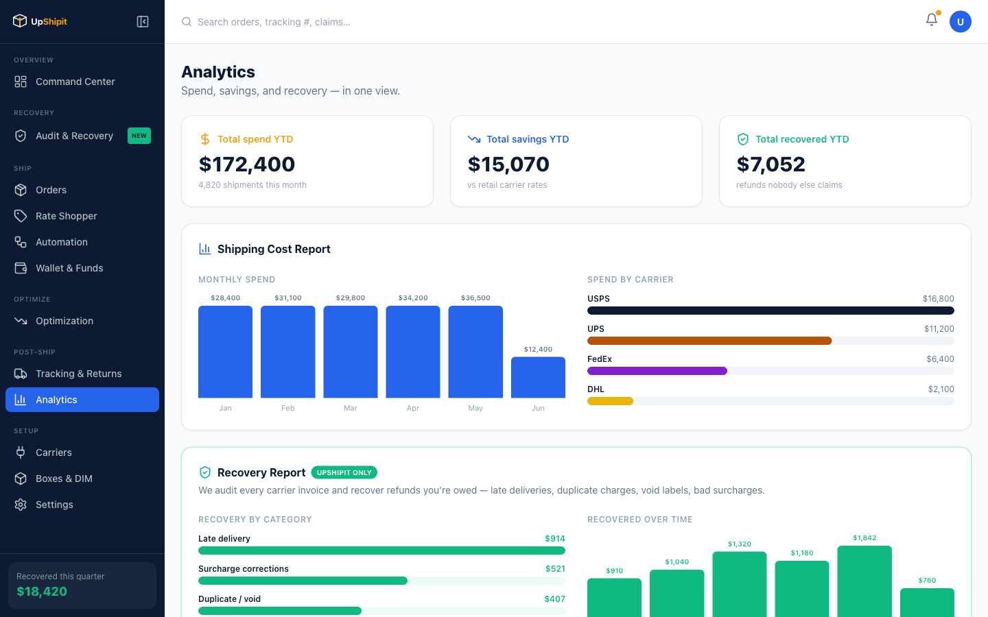
Task: Click the trending arrow on Total savings
Action: tap(474, 139)
